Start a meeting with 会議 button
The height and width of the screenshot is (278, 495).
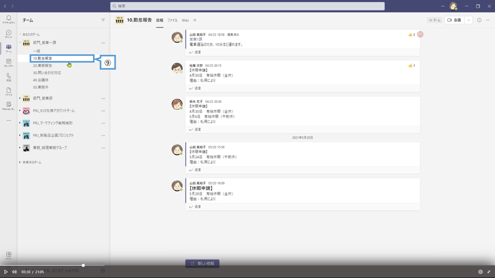(x=454, y=20)
